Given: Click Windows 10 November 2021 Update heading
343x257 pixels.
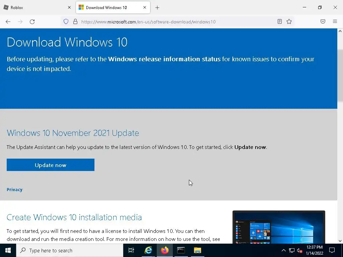Looking at the screenshot, I should tap(73, 133).
